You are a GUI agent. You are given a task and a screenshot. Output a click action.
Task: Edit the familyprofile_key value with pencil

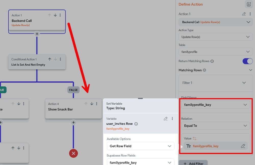tap(243, 146)
